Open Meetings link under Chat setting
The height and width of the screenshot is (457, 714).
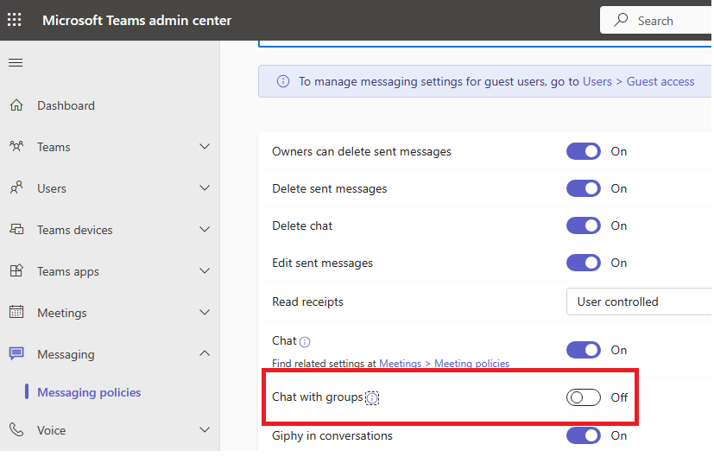(x=401, y=364)
